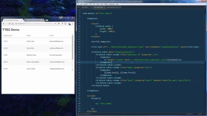Close the ttec-demo.html editor tab
This screenshot has height=116, width=207.
pos(104,7)
